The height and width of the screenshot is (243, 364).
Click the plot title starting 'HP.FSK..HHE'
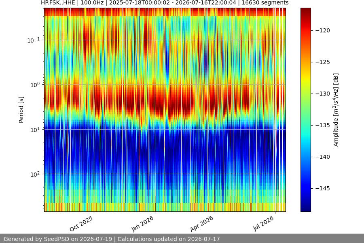[x=165, y=3]
